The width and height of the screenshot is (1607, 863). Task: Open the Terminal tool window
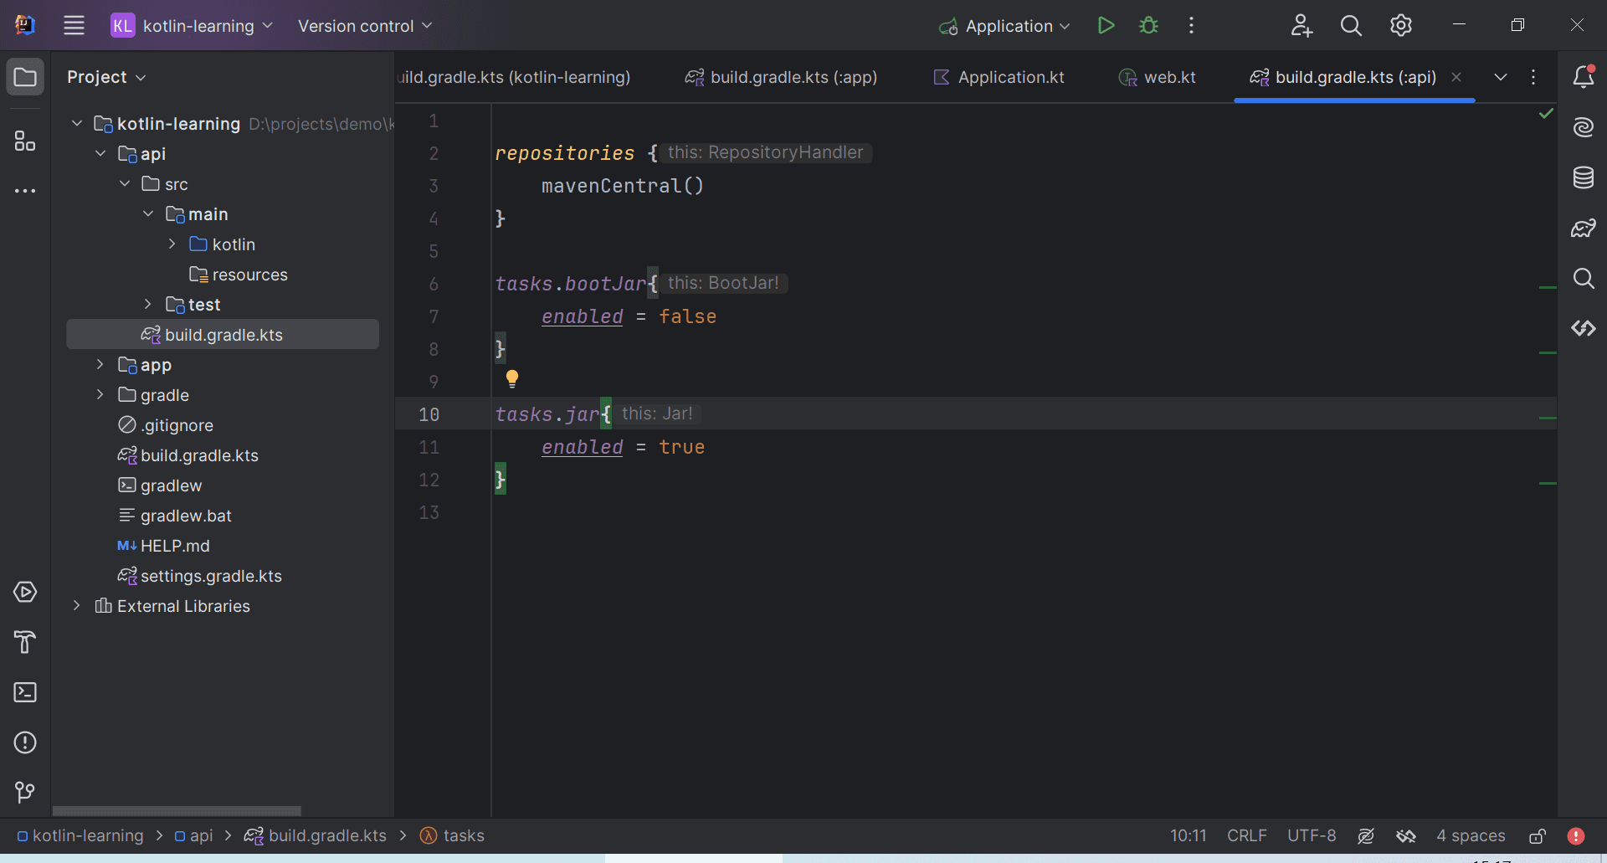(x=25, y=692)
